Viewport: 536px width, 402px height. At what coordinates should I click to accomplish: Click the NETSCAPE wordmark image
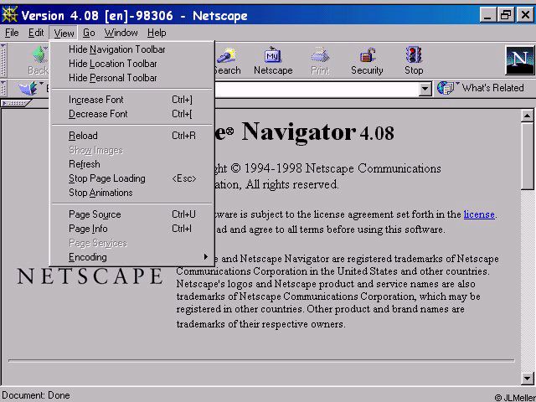pyautogui.click(x=90, y=276)
